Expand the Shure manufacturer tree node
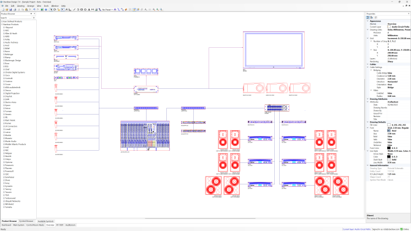Viewport: 411px width, 231px height. coord(4,180)
